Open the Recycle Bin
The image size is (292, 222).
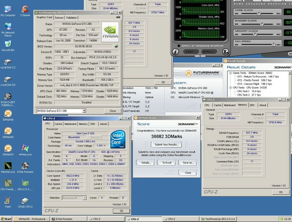point(8,46)
